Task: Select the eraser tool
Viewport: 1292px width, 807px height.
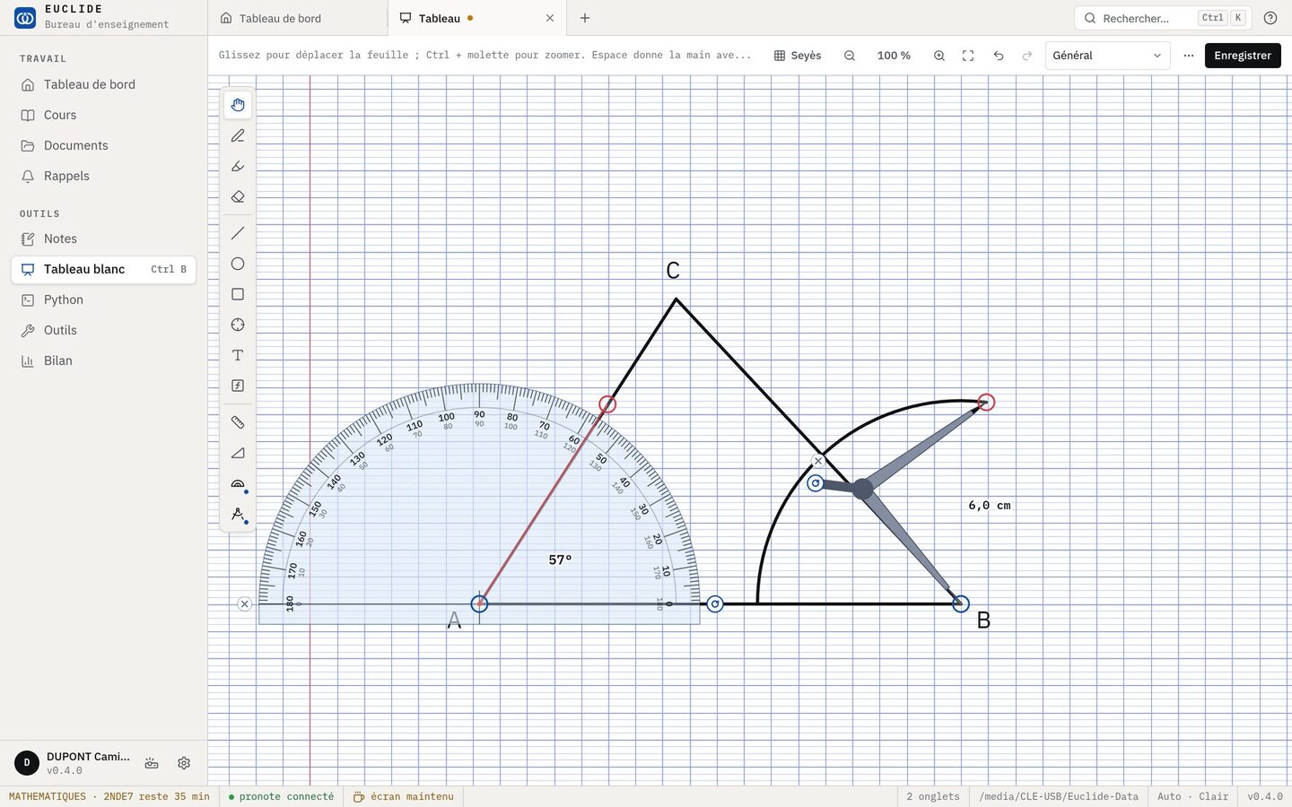Action: click(x=238, y=196)
